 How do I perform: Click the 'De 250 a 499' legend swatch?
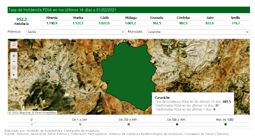129,124
